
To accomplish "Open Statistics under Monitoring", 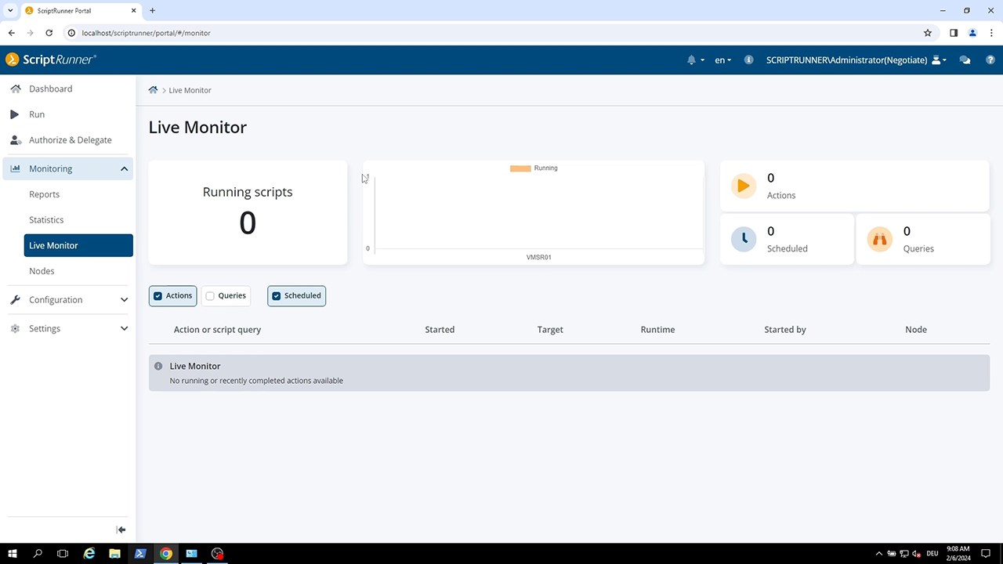I will [x=46, y=220].
